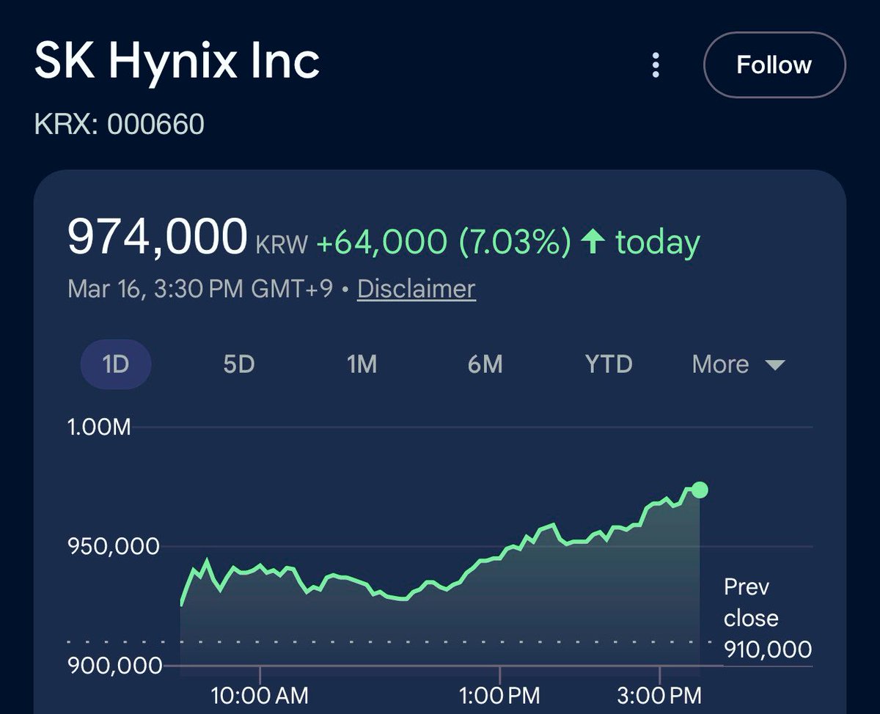Click the +64,000 (7.03%) change text
The width and height of the screenshot is (880, 714).
[443, 242]
